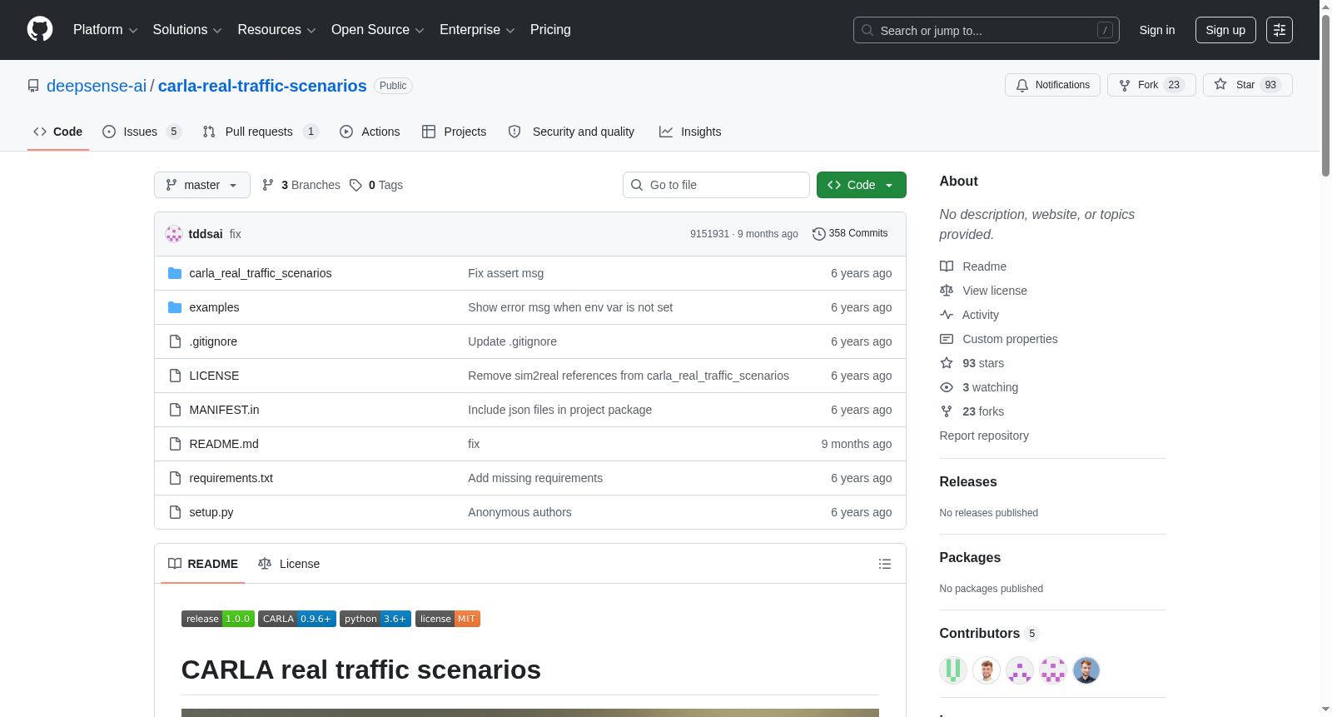Click the license MIT badge
This screenshot has width=1332, height=717.
coord(448,619)
